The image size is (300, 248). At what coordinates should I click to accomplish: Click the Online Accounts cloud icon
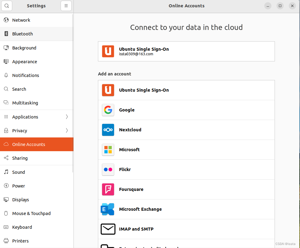pos(6,144)
